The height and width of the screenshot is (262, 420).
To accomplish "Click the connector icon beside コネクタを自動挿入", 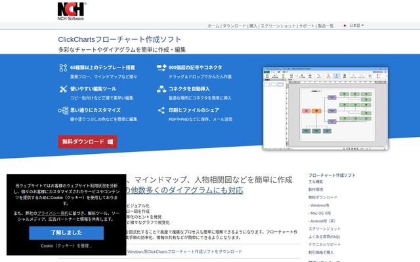I will point(161,89).
